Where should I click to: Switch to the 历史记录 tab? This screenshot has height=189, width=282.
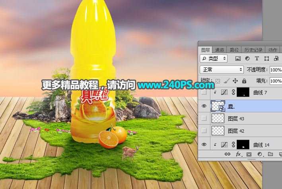pyautogui.click(x=253, y=50)
